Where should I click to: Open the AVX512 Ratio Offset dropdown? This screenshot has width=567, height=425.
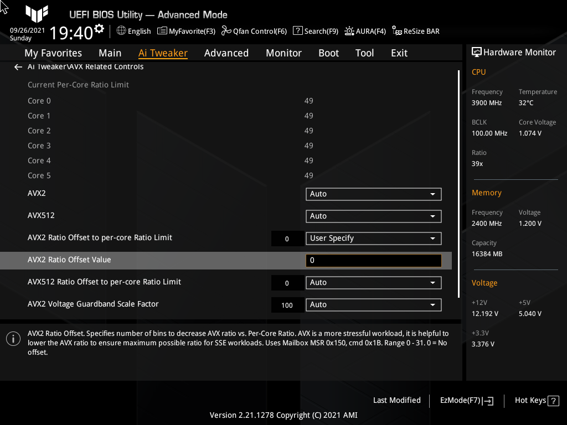(x=373, y=282)
